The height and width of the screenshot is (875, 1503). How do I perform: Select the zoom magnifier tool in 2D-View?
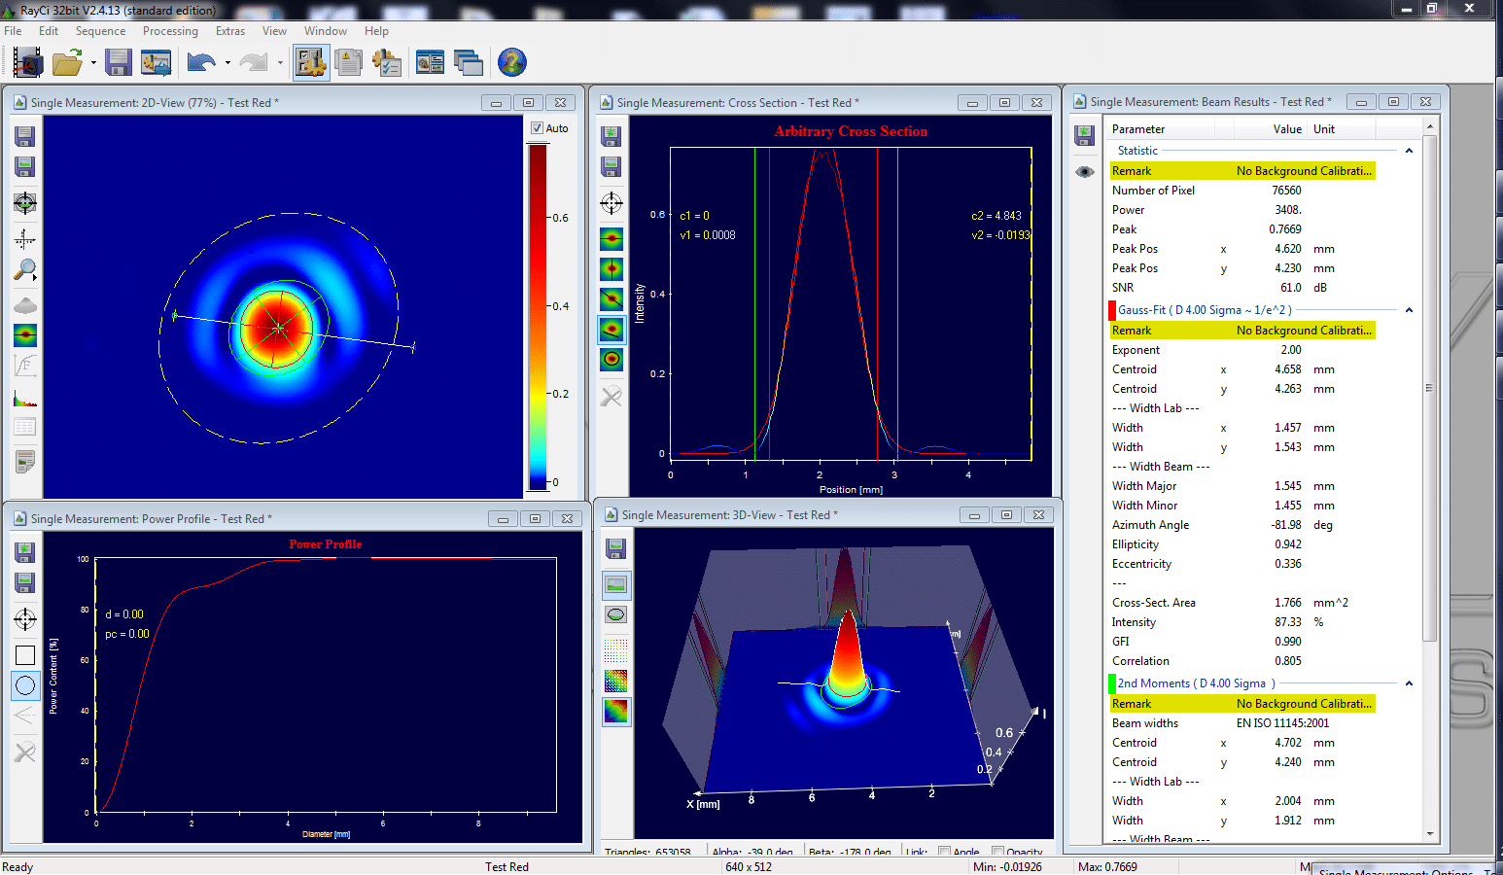click(x=25, y=270)
